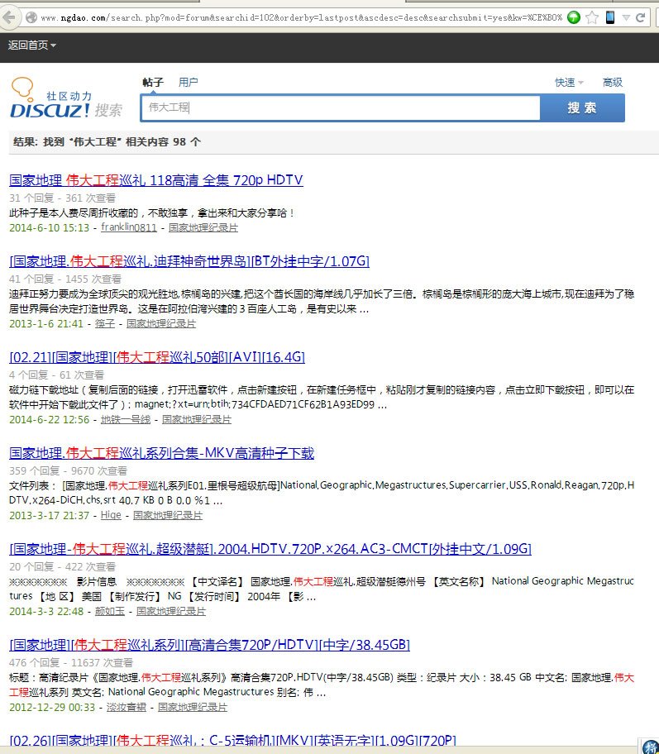Viewport: 659px width, 754px height.
Task: Click the post date 2013-3-17 21:37
Action: (49, 515)
